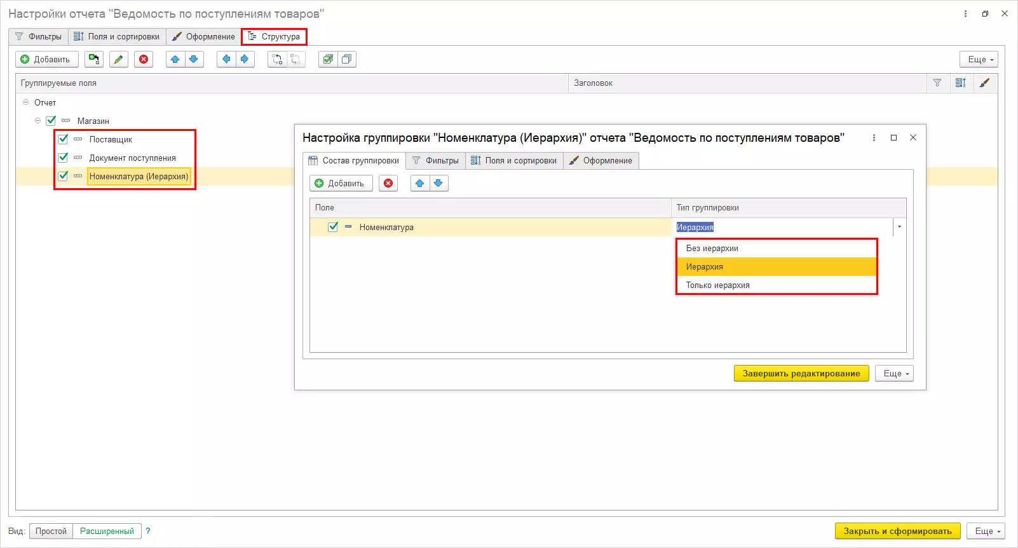The height and width of the screenshot is (548, 1018).
Task: Click the add-with-grouping icon next to Добавить
Action: (94, 59)
